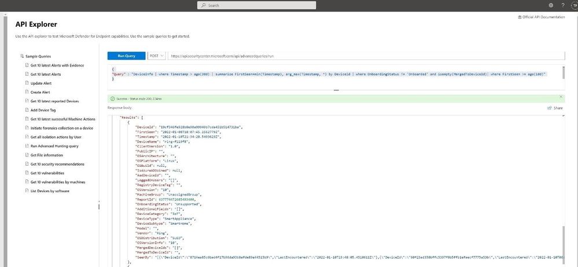Click the share arrow icon next to Share
The width and height of the screenshot is (578, 267).
550,108
